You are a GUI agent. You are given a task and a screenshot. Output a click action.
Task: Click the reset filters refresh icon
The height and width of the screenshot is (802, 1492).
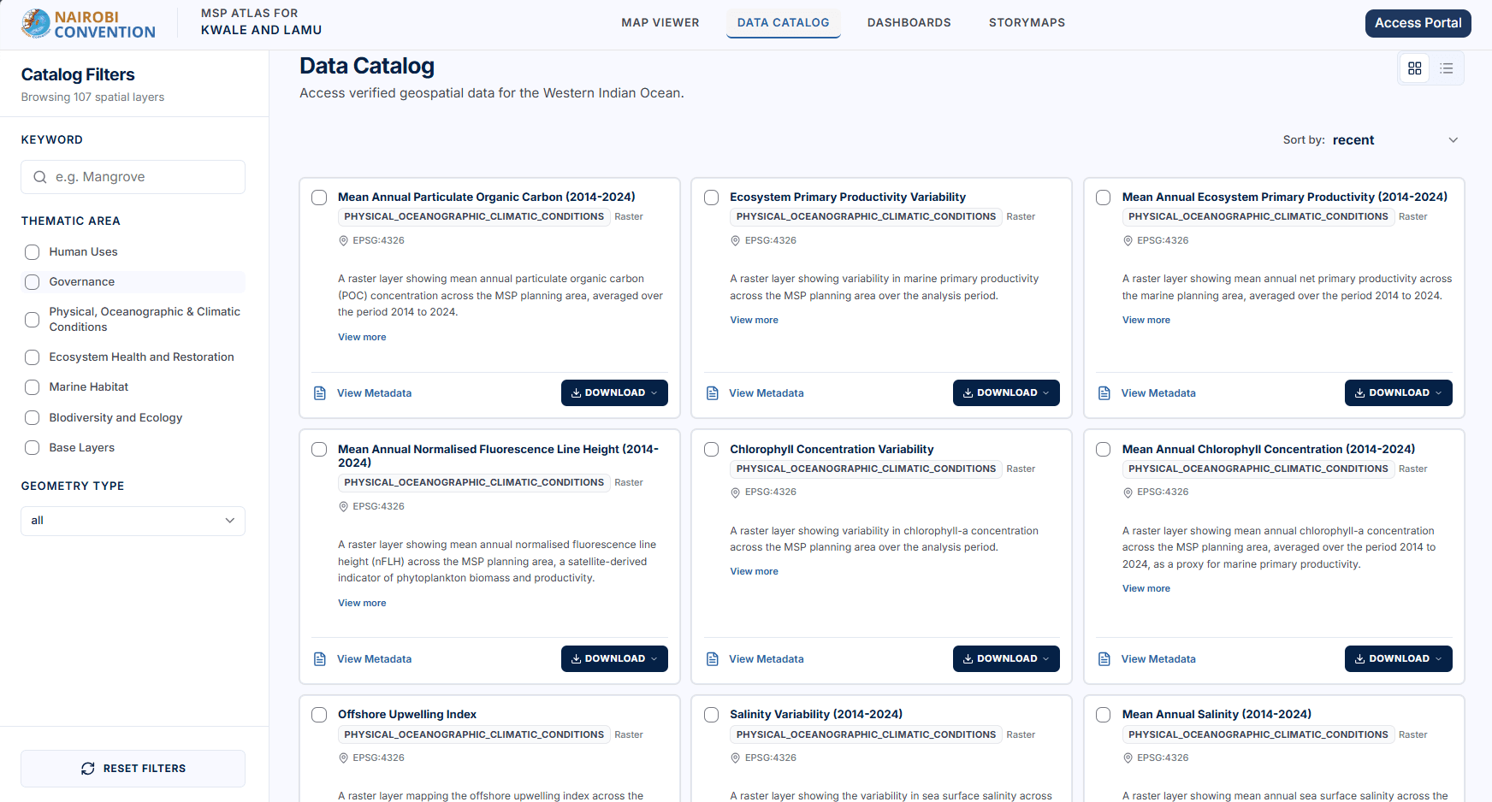(88, 769)
